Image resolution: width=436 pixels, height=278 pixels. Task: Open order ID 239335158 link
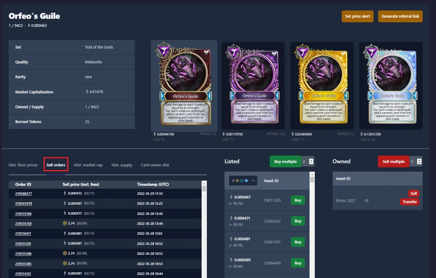(24, 223)
